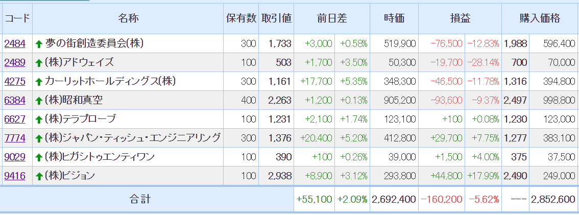
Task: Click green up arrow beside ビジョン
Action: [39, 176]
